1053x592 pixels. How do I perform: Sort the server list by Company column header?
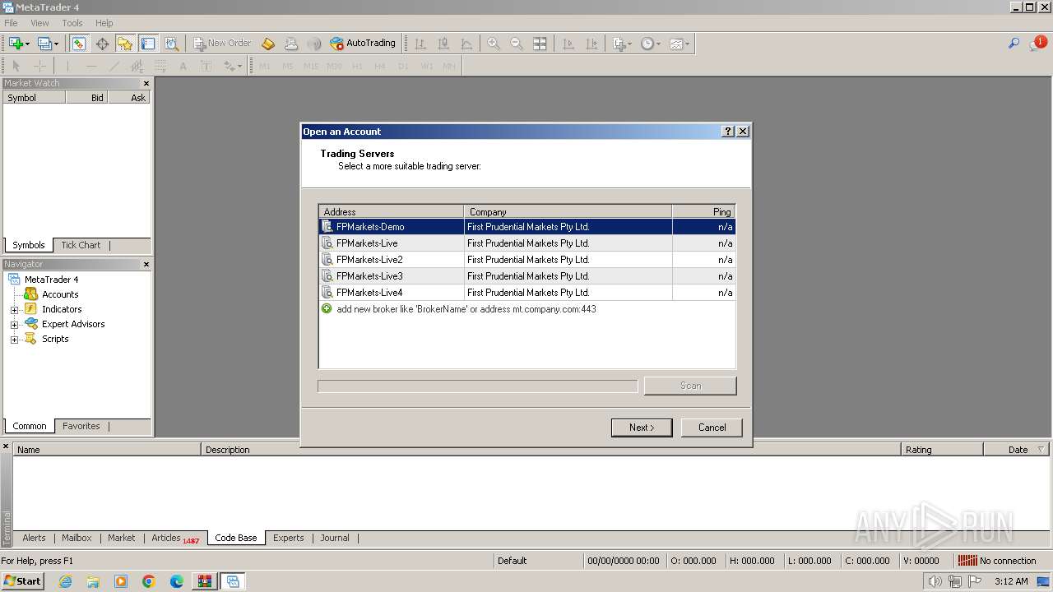pyautogui.click(x=568, y=211)
